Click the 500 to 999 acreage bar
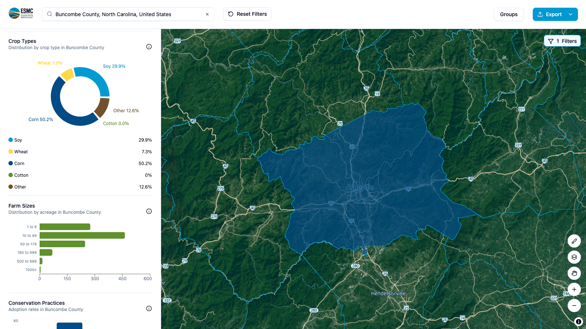586x329 pixels. pyautogui.click(x=41, y=261)
